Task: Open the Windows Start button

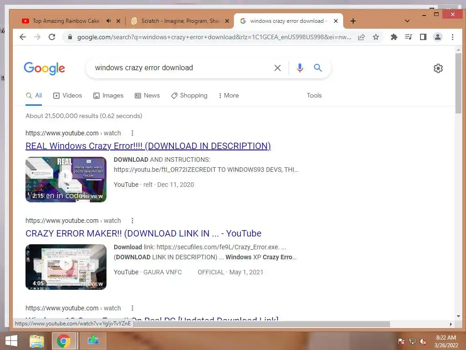Action: tap(11, 341)
